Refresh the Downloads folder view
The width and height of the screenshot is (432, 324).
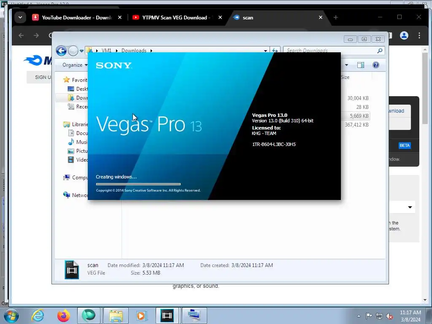click(275, 51)
